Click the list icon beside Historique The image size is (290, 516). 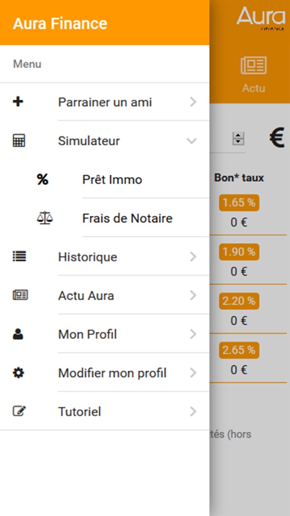point(20,256)
